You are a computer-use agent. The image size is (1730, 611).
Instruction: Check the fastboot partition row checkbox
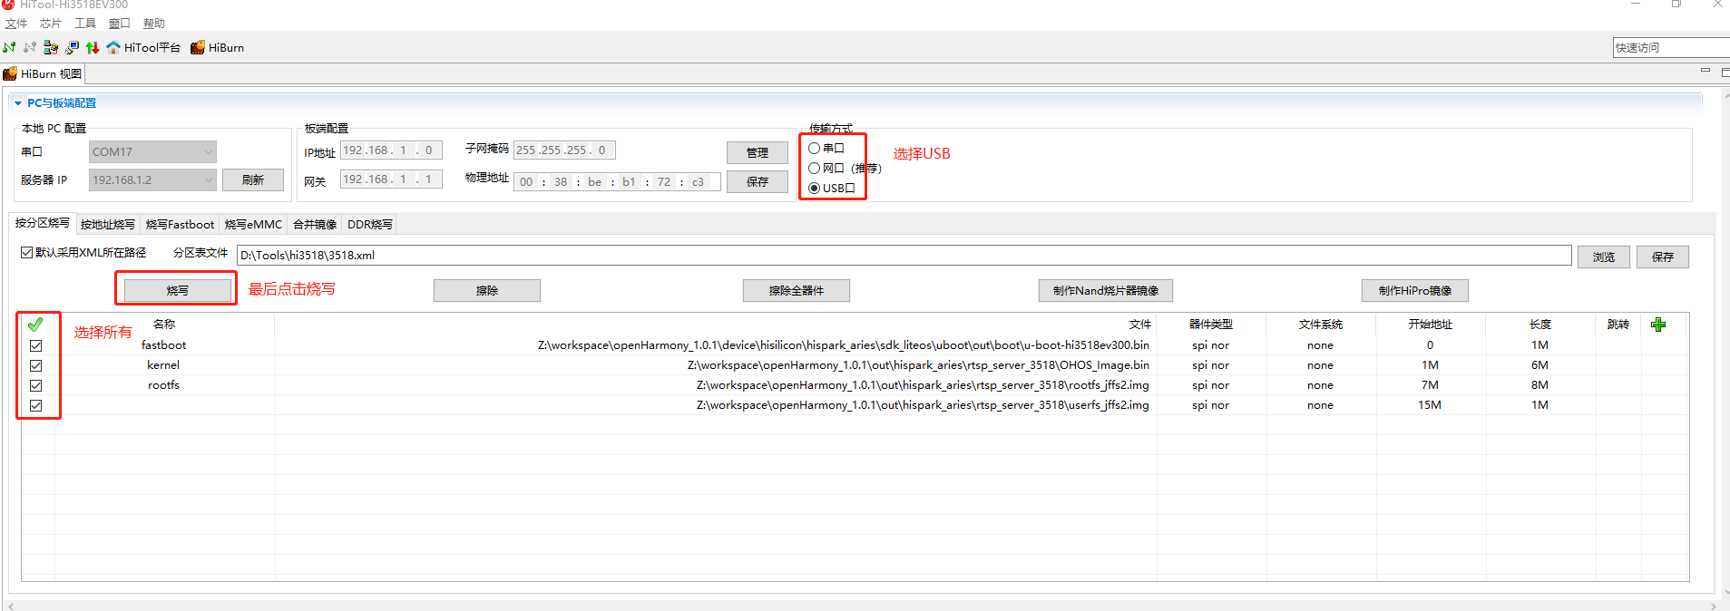[x=36, y=345]
